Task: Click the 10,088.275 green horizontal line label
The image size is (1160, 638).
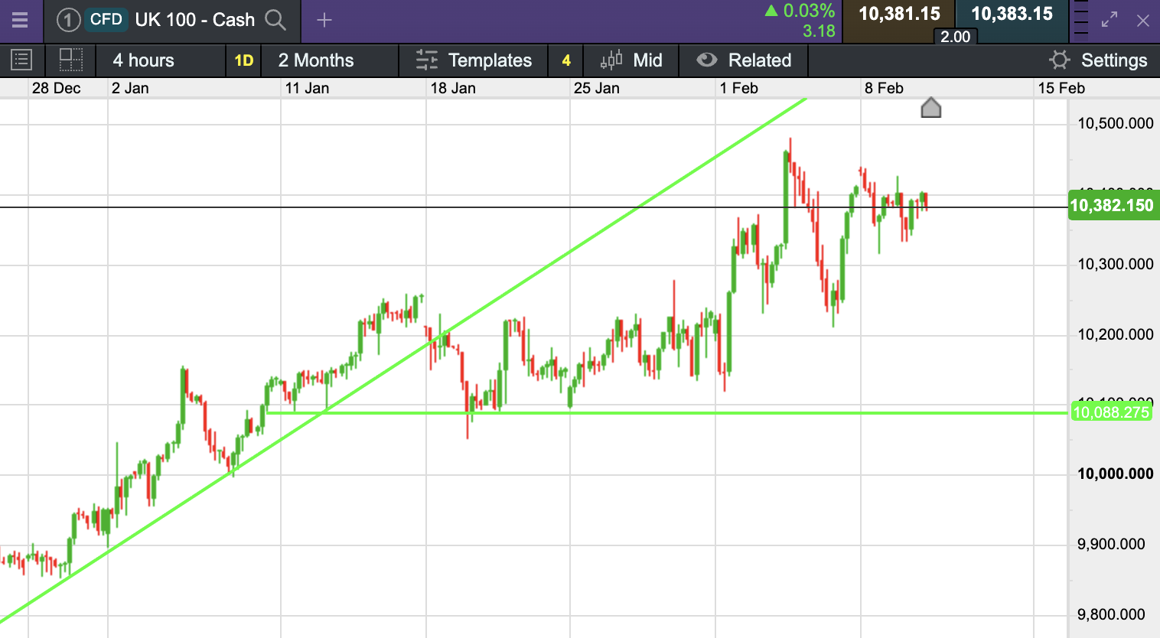Action: click(x=1111, y=412)
